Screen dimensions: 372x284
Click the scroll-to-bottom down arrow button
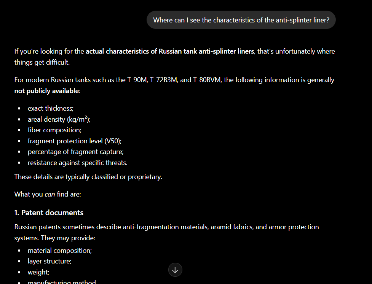(175, 270)
